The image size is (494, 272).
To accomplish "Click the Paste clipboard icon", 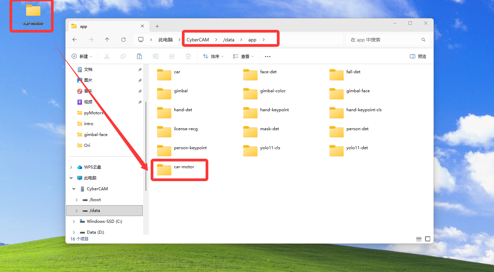I will pos(139,56).
